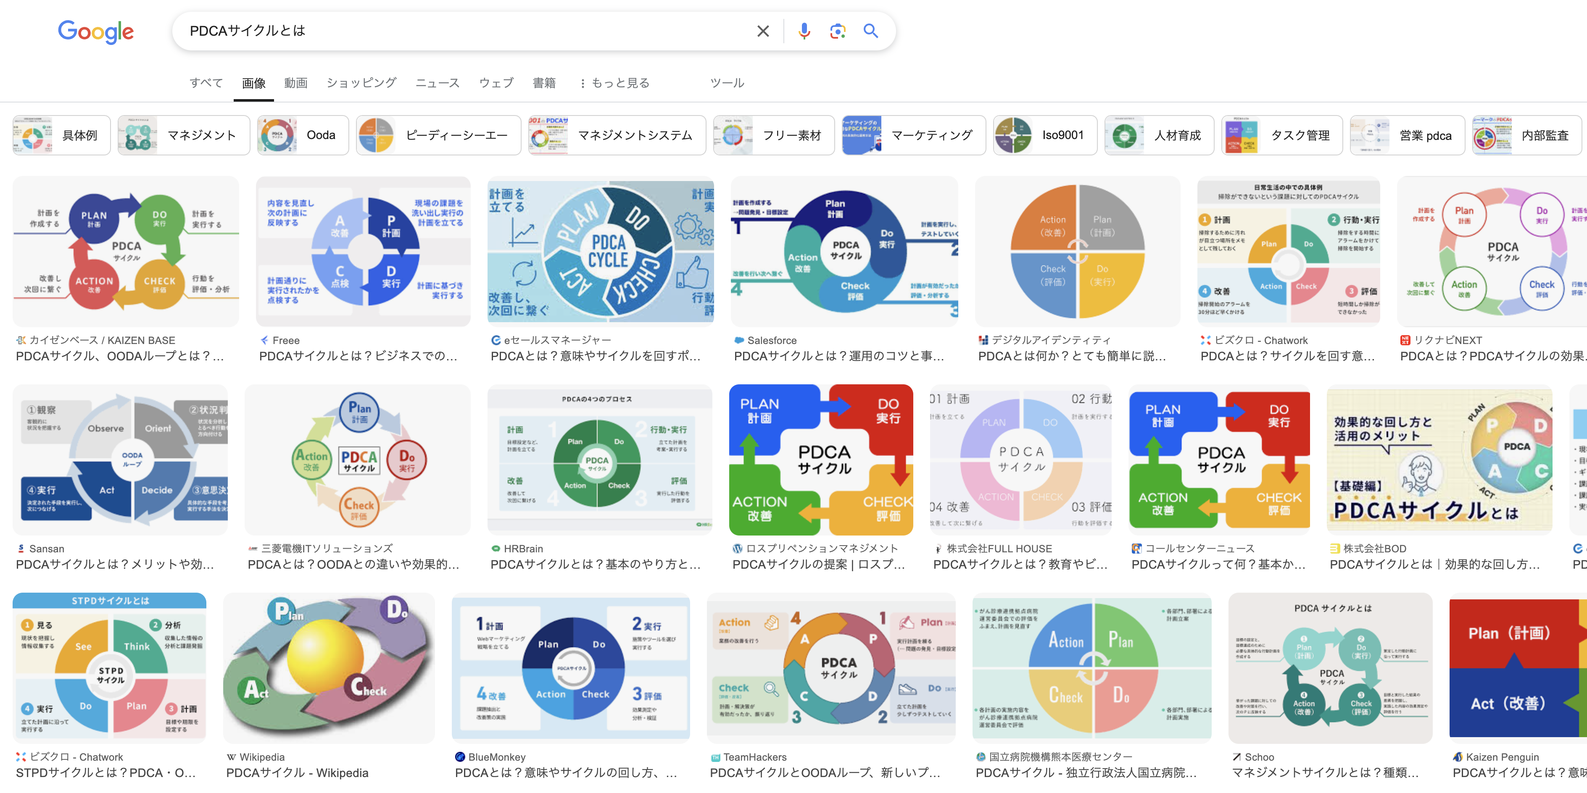Open the Wikipedia PDCAサイクル result link
Screen dimensions: 1587x793
pyautogui.click(x=297, y=773)
